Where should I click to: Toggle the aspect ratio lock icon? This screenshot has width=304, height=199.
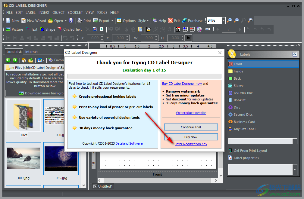click(x=188, y=38)
